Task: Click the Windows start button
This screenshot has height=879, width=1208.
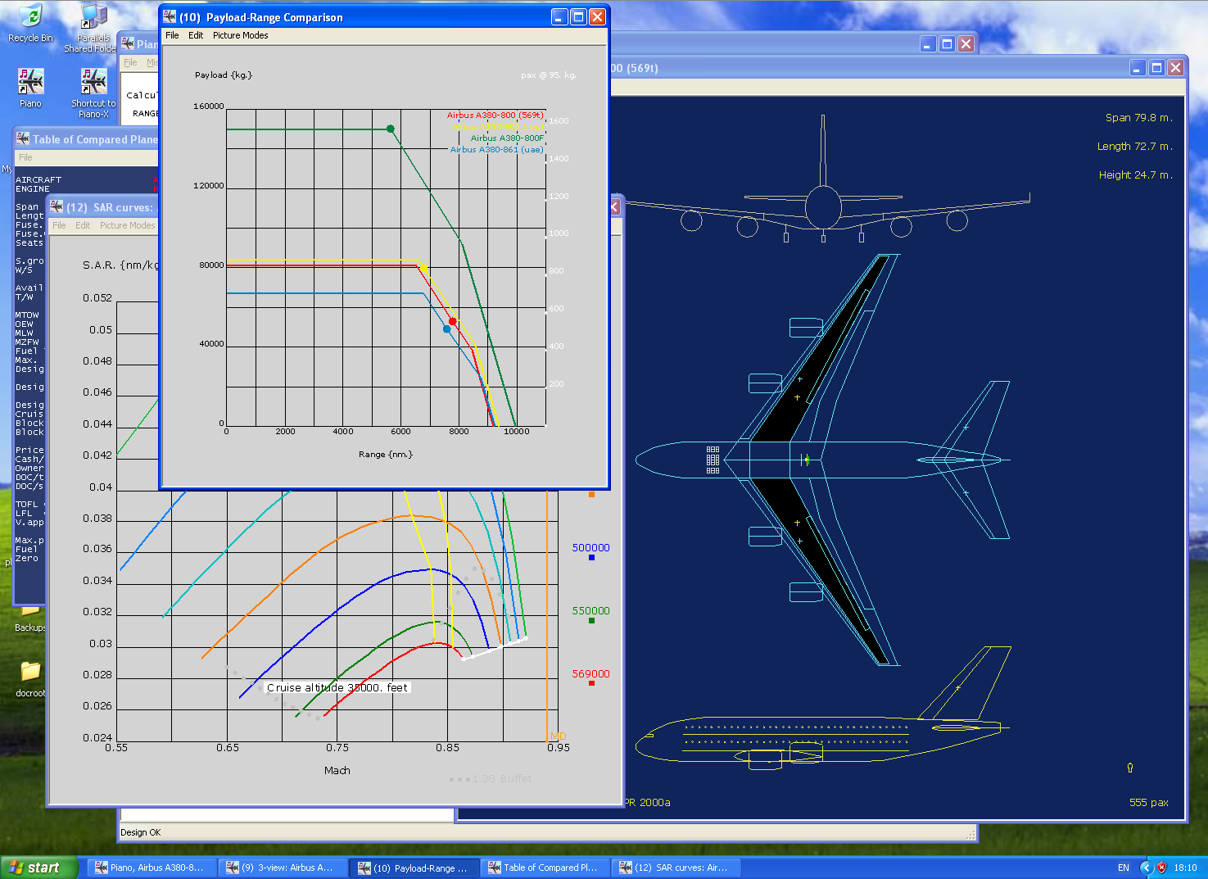Action: pos(38,868)
